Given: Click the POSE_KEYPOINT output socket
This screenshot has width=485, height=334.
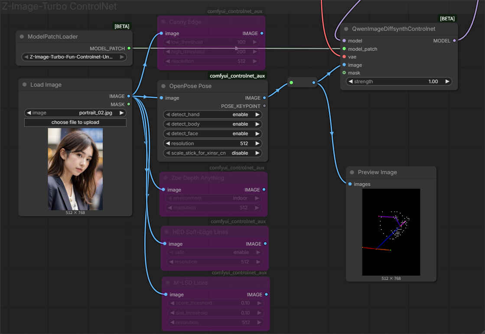Looking at the screenshot, I should [264, 106].
